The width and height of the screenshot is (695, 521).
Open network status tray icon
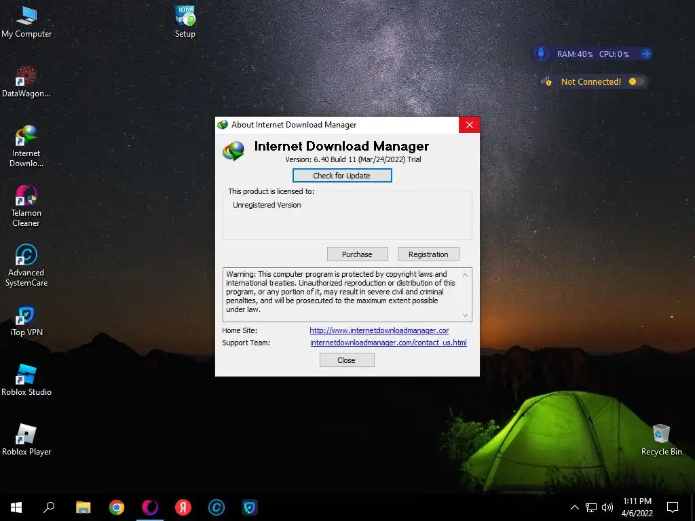click(591, 507)
